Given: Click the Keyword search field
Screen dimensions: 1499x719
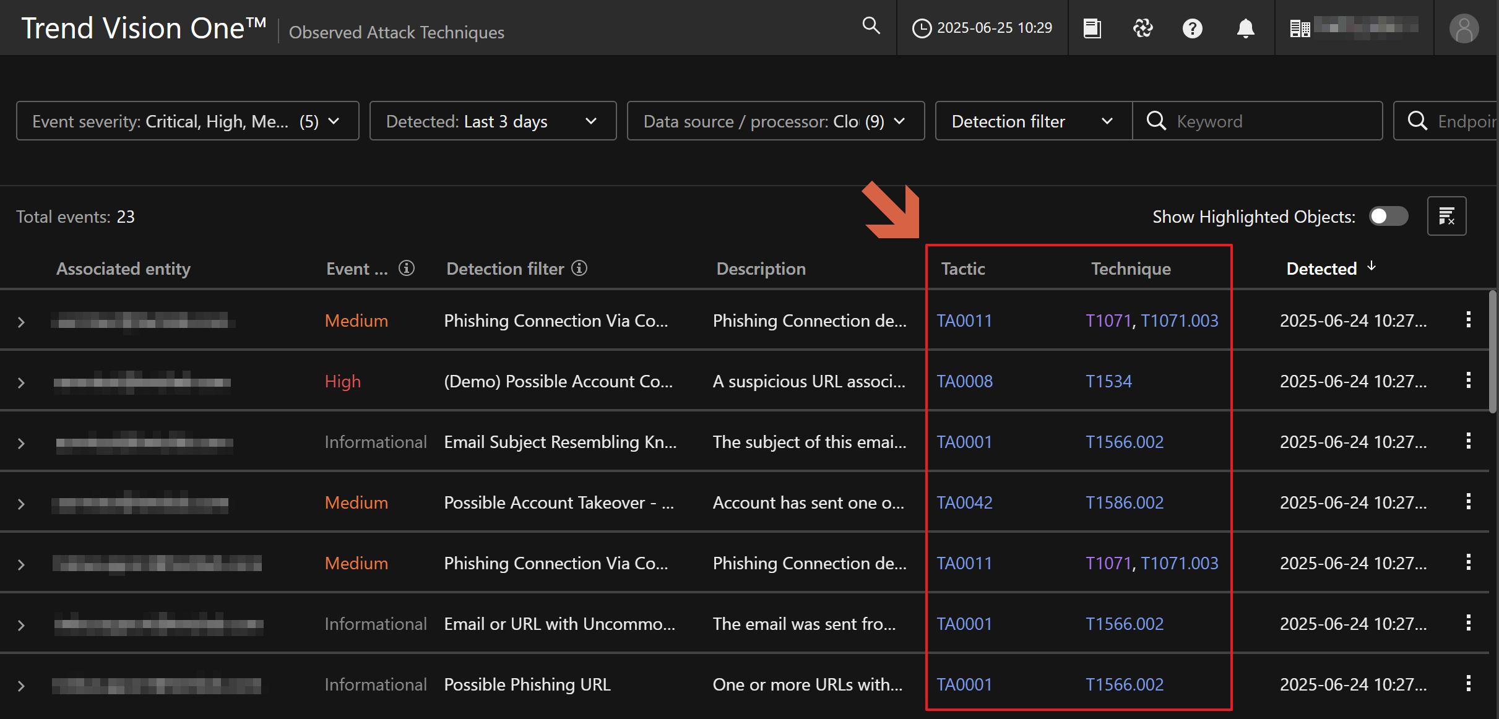Looking at the screenshot, I should coord(1269,121).
